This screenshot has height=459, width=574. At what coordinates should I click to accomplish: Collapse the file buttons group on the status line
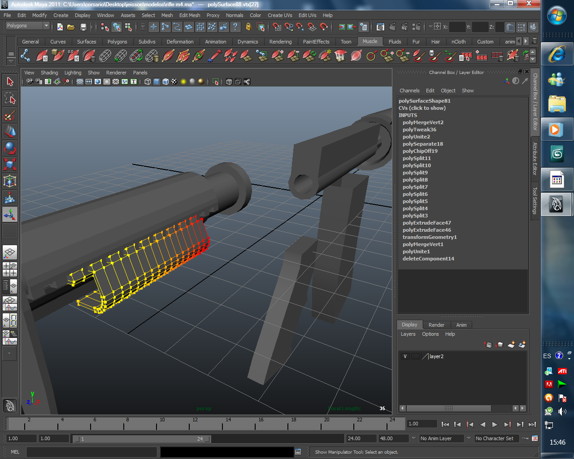(x=53, y=27)
